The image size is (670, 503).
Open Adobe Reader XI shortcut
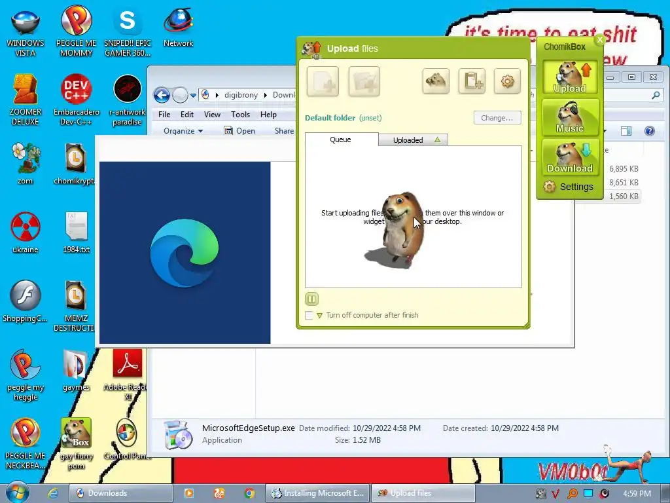click(x=126, y=375)
